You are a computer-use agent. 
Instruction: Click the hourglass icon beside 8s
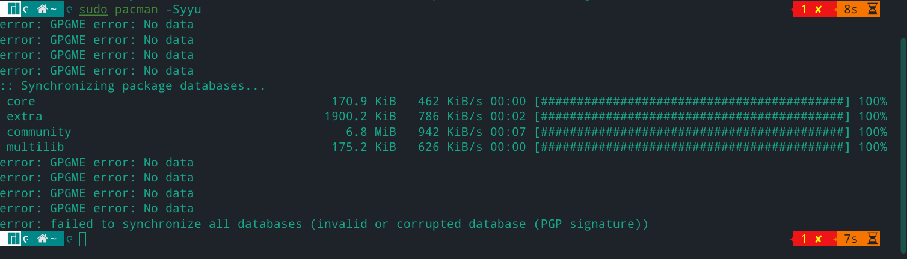point(873,10)
